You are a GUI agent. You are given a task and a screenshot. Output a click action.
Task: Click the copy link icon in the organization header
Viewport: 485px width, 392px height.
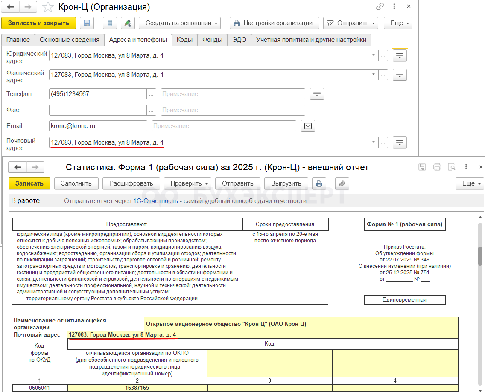pyautogui.click(x=380, y=7)
